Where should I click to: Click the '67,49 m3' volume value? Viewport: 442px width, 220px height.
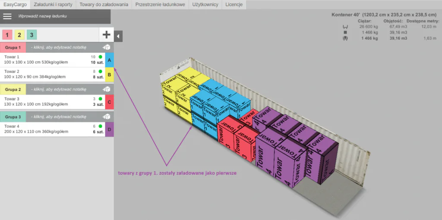tap(398, 27)
